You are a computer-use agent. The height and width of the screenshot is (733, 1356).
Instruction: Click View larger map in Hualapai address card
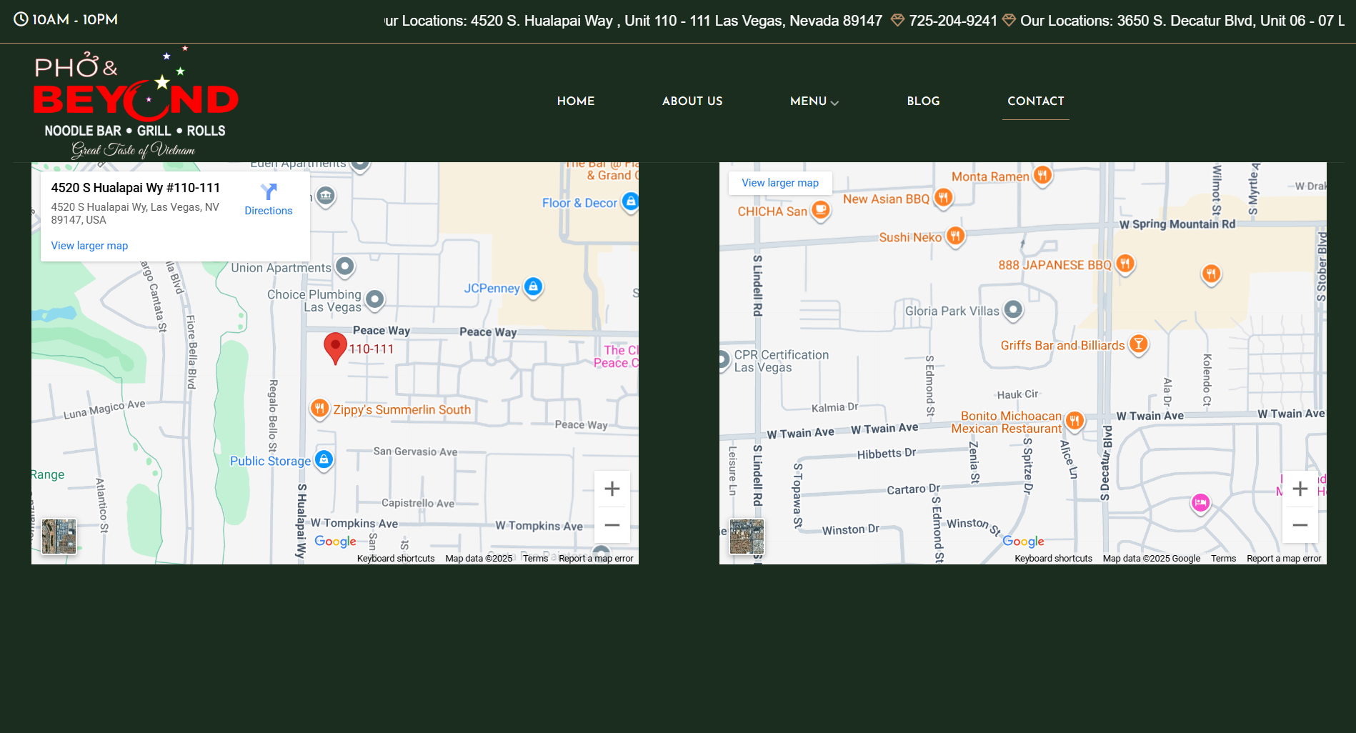tap(89, 246)
